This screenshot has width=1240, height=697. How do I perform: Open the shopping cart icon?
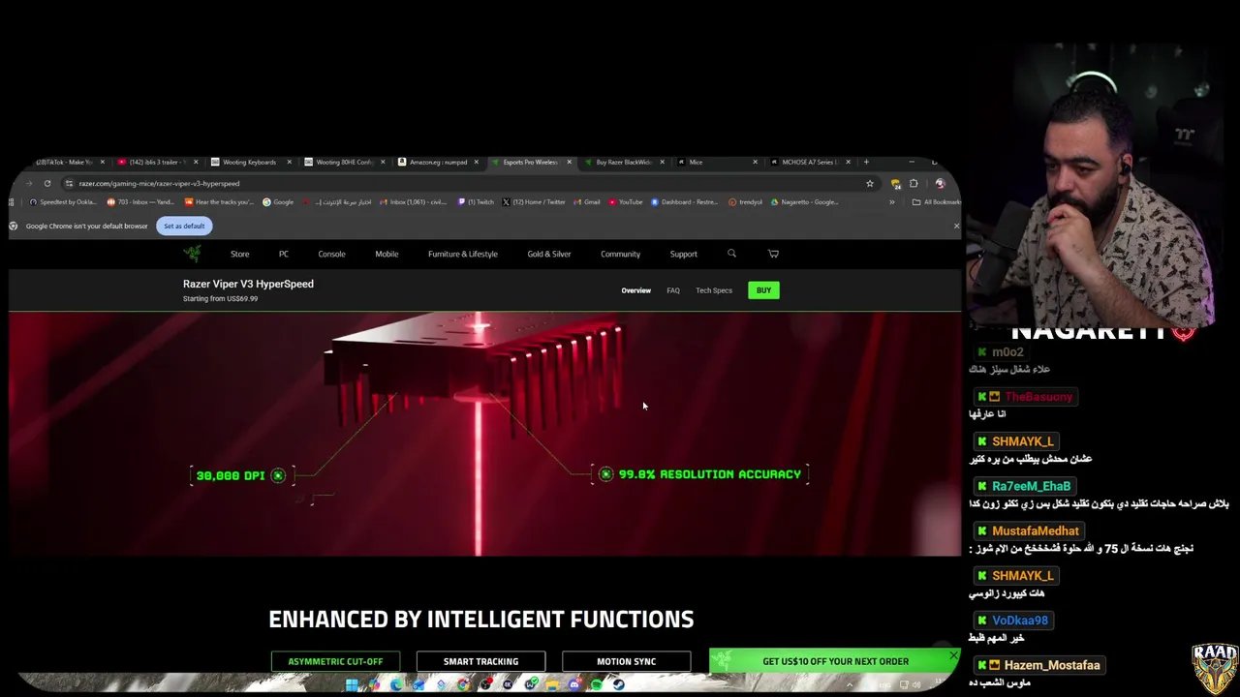(x=773, y=254)
